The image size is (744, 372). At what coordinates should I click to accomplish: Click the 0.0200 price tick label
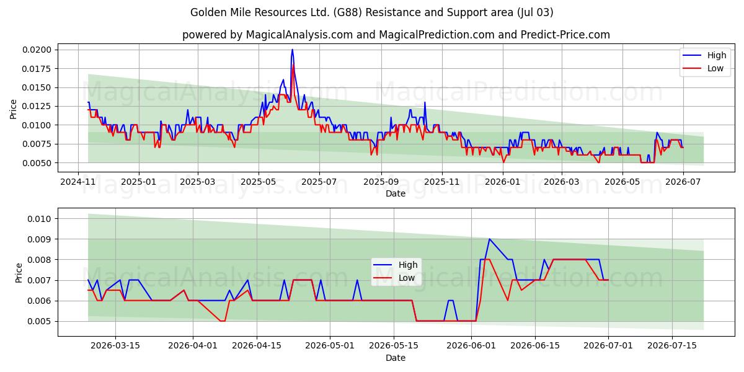38,50
